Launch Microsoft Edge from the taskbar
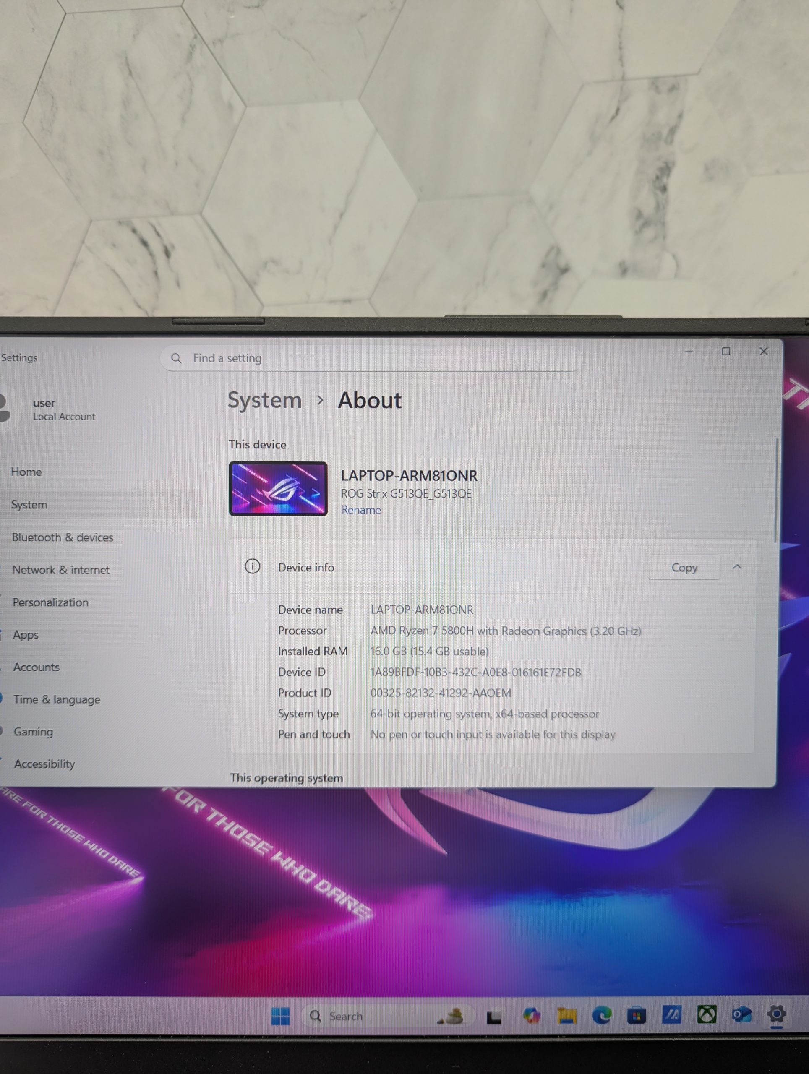Screen dimensions: 809x1074 602,1015
